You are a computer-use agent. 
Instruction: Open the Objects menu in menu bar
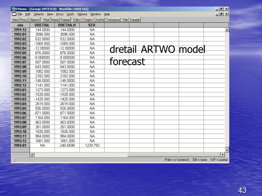tap(38, 14)
